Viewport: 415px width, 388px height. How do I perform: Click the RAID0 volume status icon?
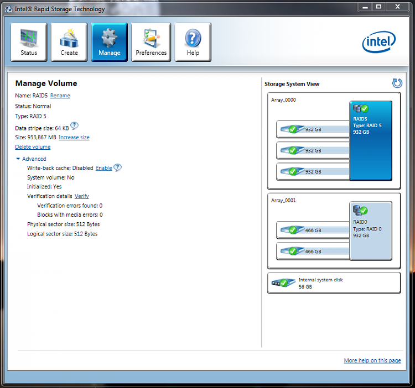click(x=360, y=210)
